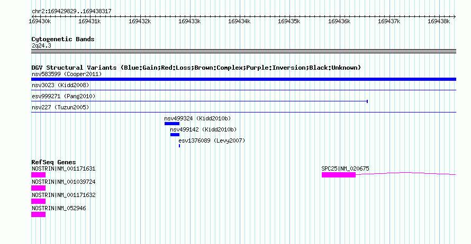Click the 169437k ruler tick label
The width and height of the screenshot is (471, 244).
pyautogui.click(x=389, y=21)
